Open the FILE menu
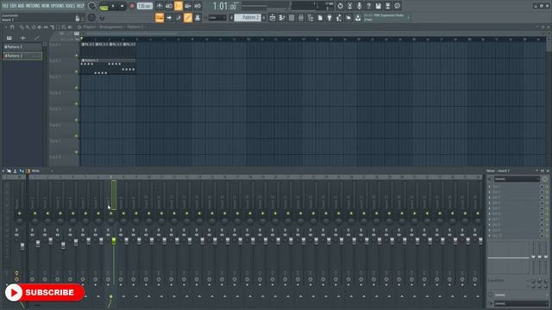Screen dimensions: 552x310 [5, 6]
